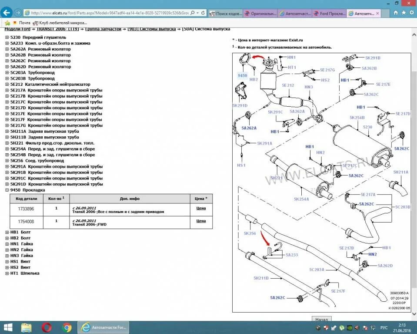Go back with the browser back arrow
The image size is (417, 334).
[6, 13]
